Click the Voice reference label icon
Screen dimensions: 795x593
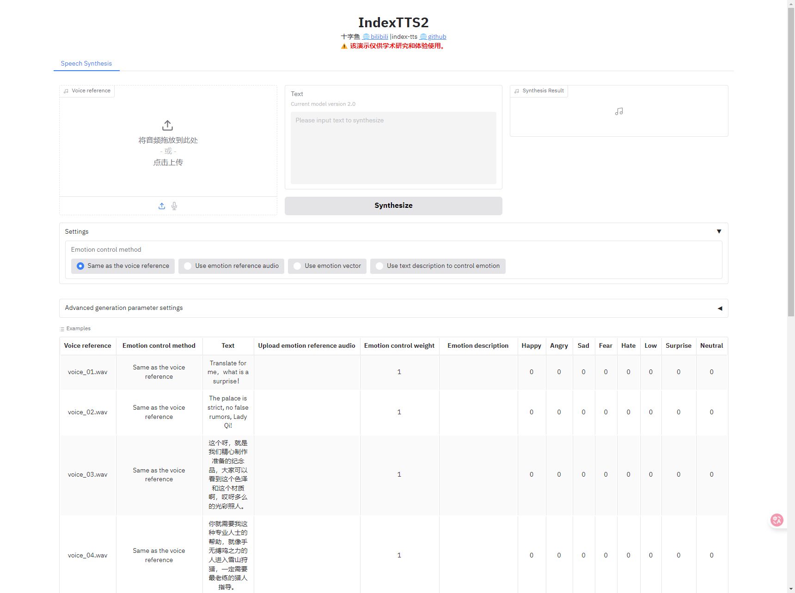pyautogui.click(x=66, y=91)
